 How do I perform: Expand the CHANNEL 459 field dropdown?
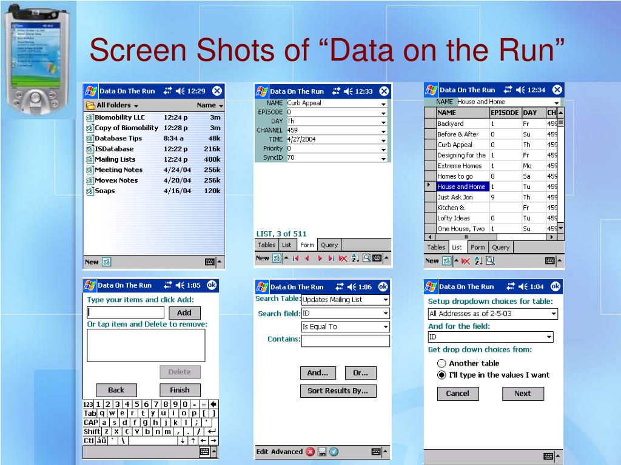[383, 131]
